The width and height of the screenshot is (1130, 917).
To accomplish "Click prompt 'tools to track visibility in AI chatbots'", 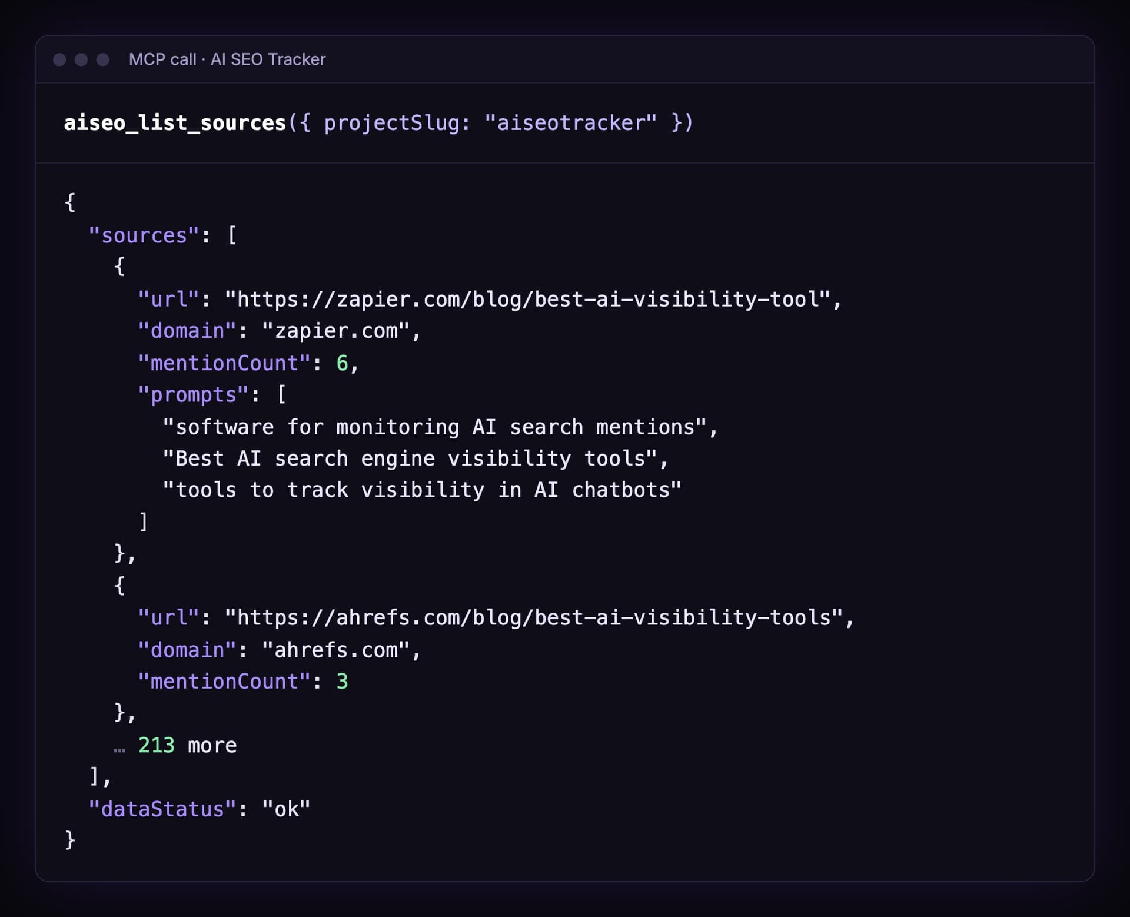I will coord(423,490).
